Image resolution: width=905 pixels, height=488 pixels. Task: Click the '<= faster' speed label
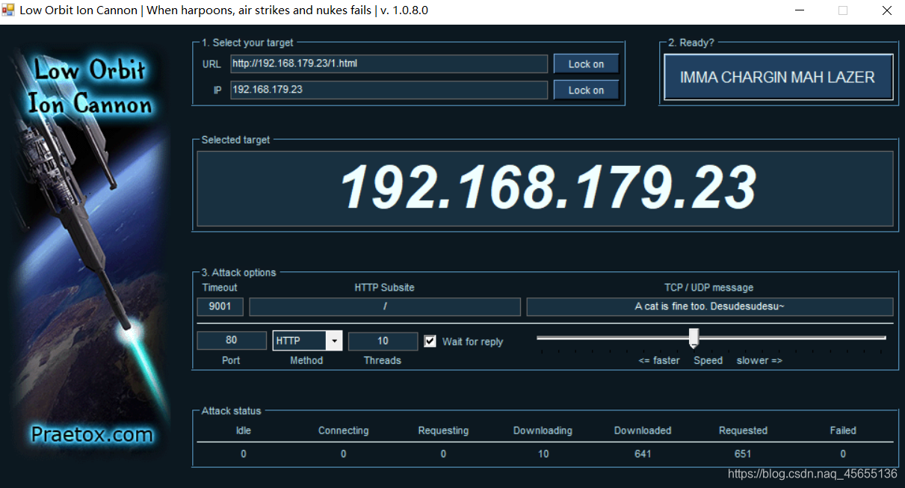click(659, 360)
